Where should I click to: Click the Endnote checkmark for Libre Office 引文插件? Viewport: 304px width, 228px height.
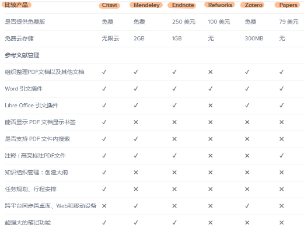(174, 106)
